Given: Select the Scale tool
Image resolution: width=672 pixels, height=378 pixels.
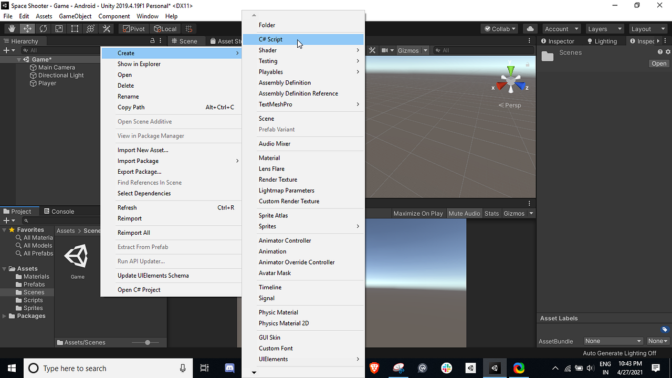Looking at the screenshot, I should [x=59, y=29].
